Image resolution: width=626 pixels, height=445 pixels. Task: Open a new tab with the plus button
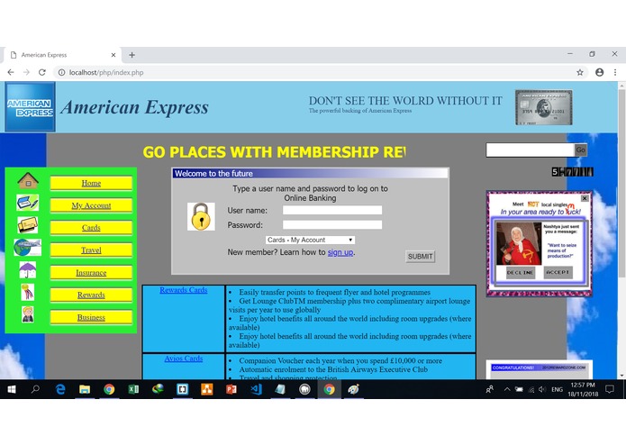point(132,55)
